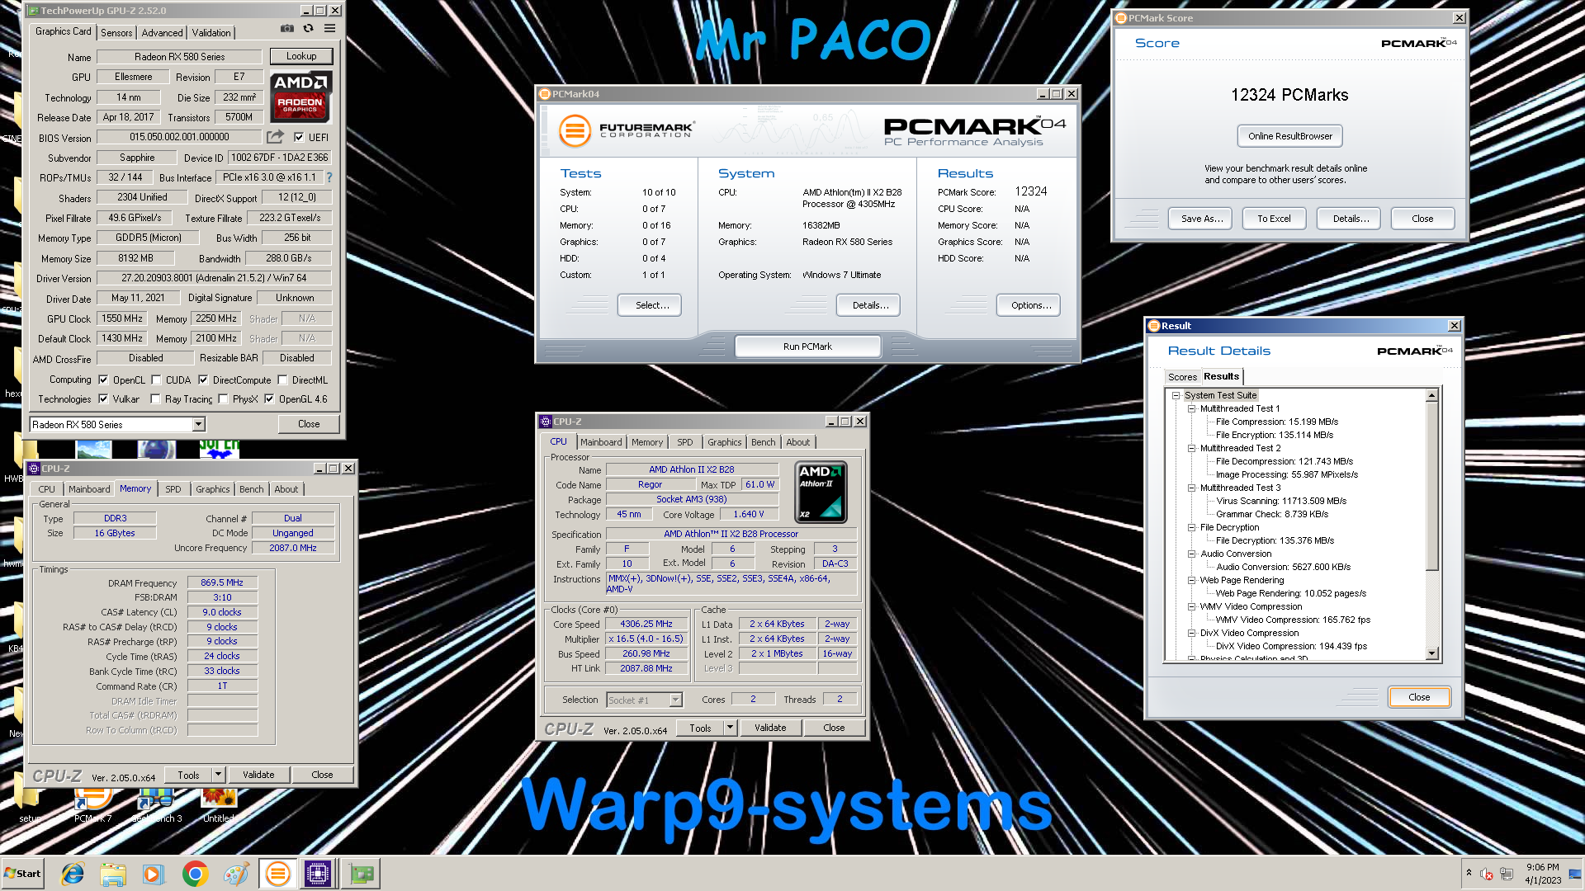The height and width of the screenshot is (891, 1585).
Task: Click the Run PCMark button
Action: pyautogui.click(x=807, y=346)
